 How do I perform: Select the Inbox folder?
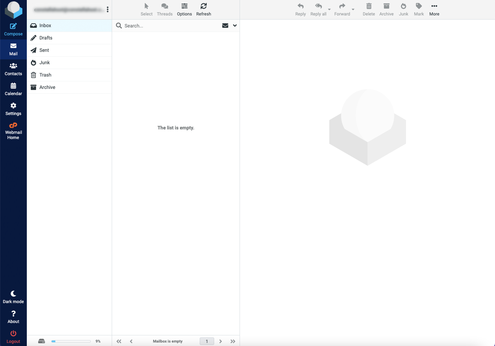(x=69, y=26)
